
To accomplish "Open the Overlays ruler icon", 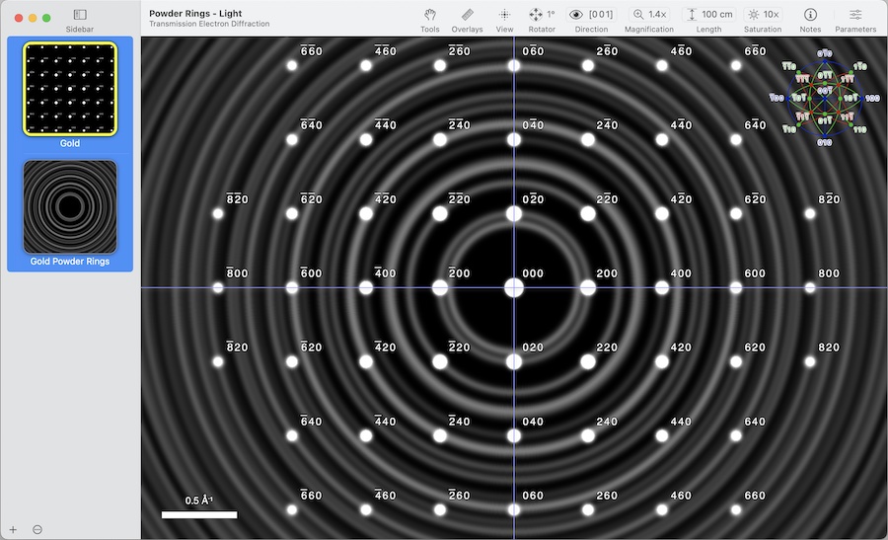I will pos(467,15).
